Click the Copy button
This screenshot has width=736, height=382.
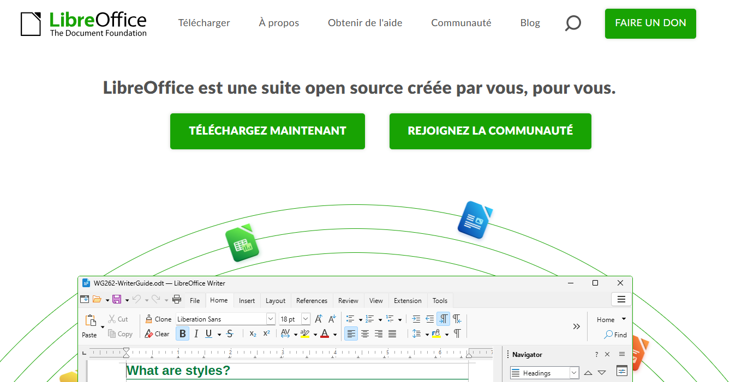click(x=120, y=334)
